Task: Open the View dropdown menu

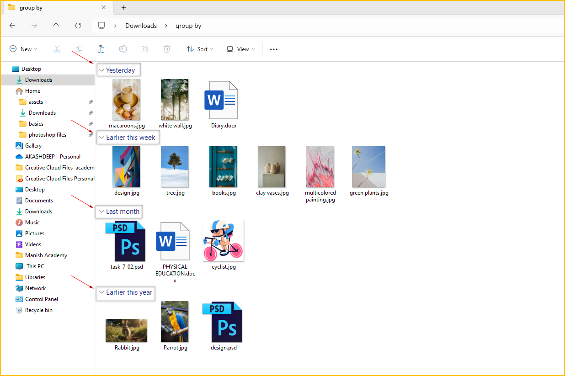Action: (240, 49)
